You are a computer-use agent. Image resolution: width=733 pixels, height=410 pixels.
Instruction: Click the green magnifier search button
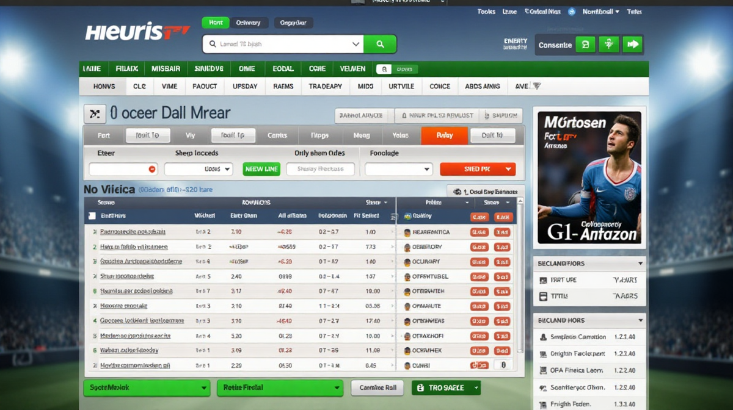pos(380,45)
